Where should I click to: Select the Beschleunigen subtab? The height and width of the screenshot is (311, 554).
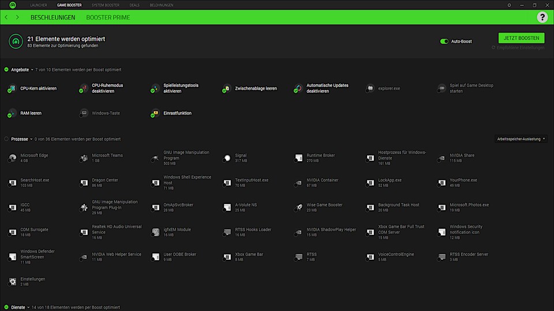[x=53, y=17]
